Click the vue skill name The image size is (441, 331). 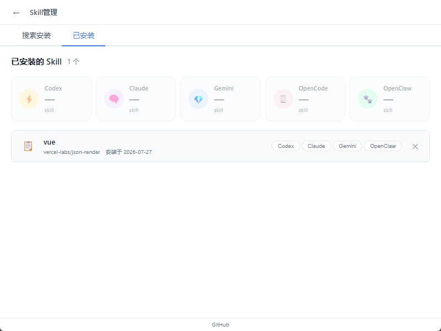click(50, 142)
